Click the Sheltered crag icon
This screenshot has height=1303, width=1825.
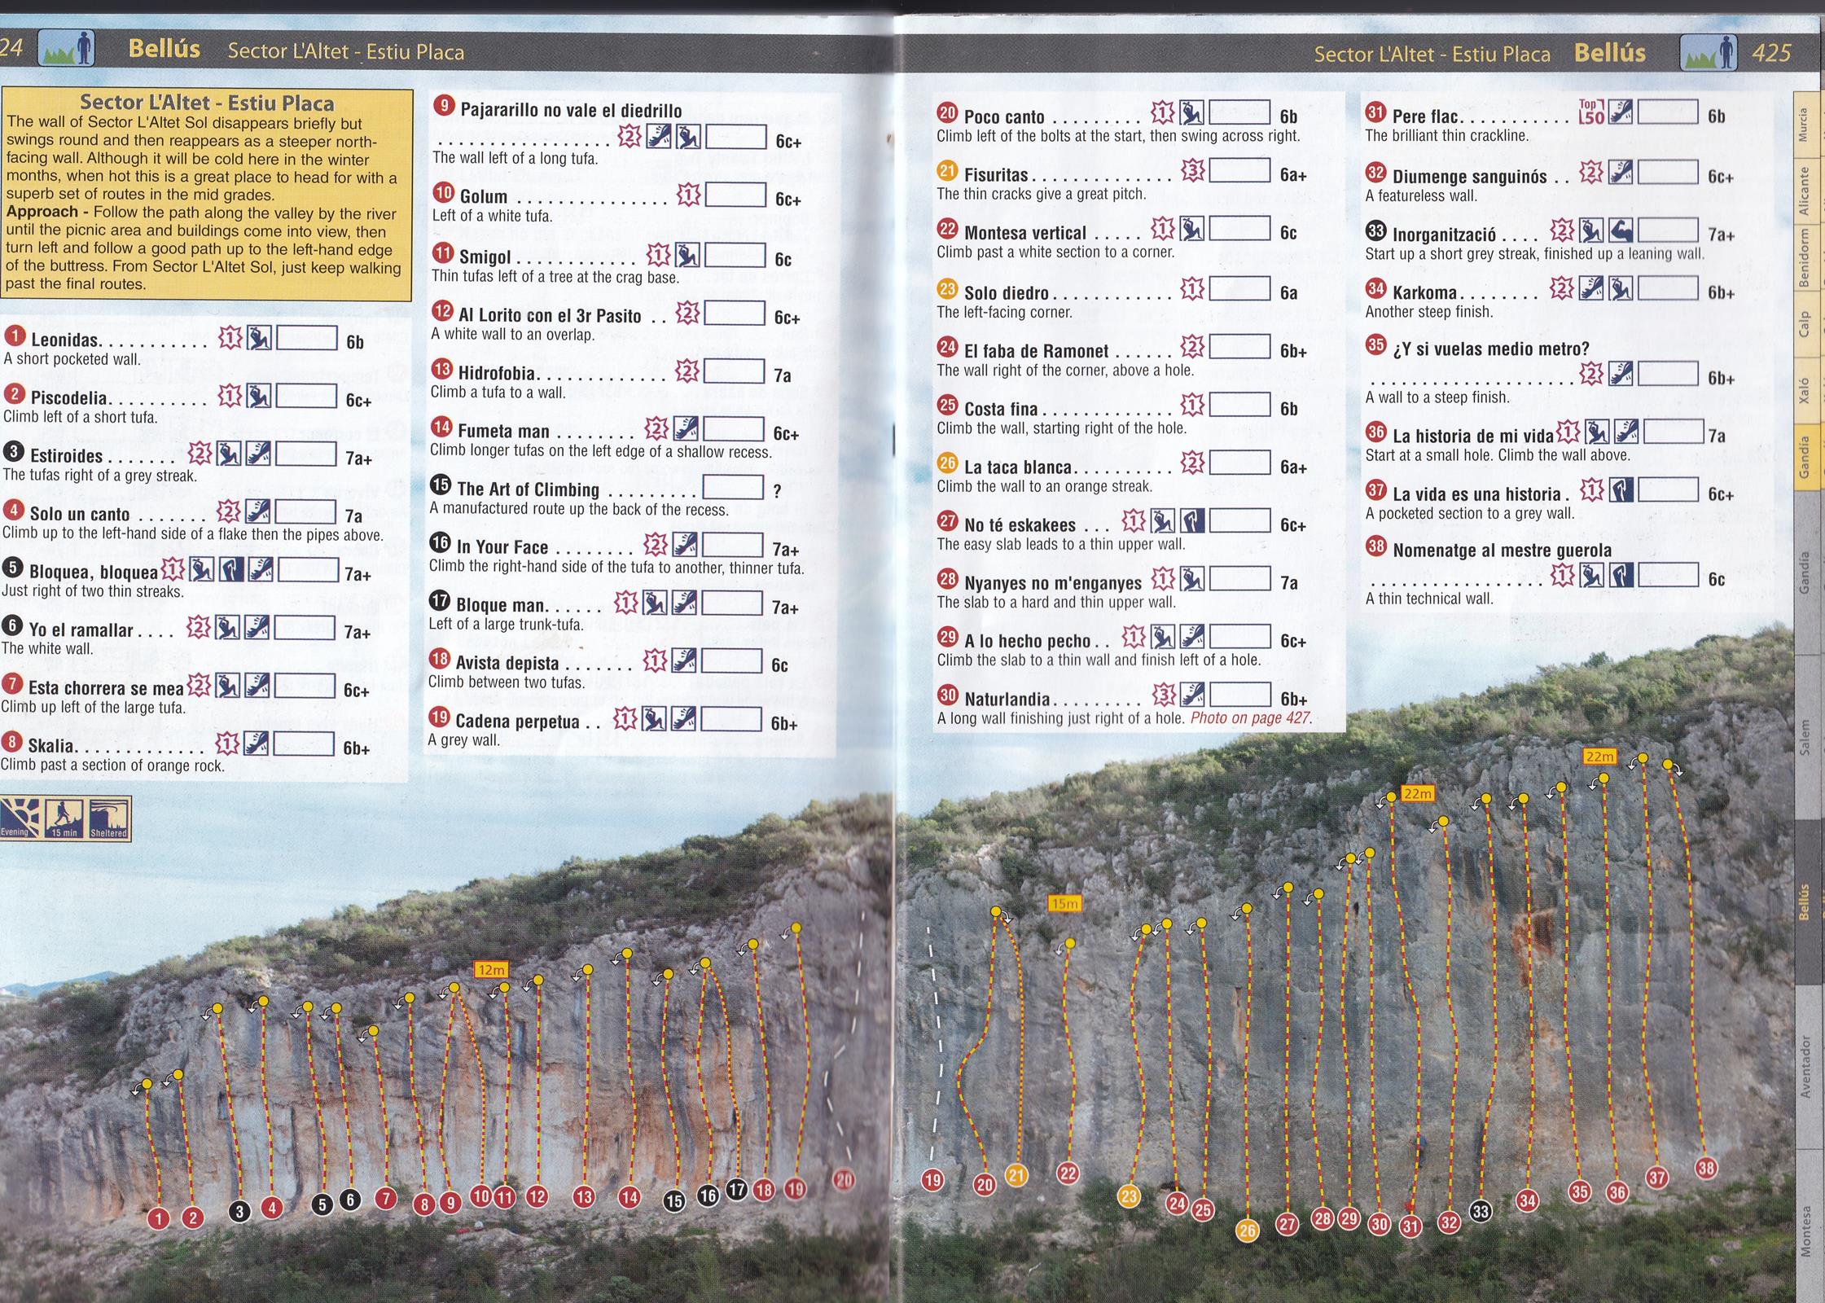pyautogui.click(x=108, y=818)
